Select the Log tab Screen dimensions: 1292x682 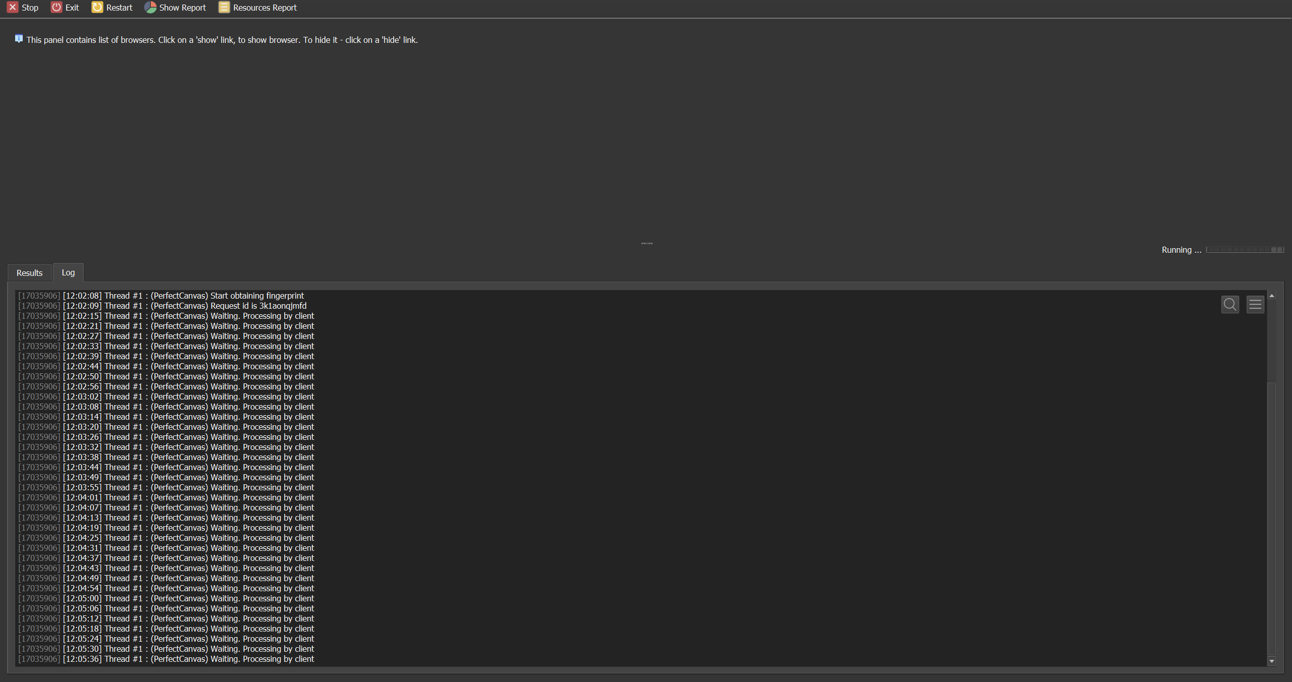tap(68, 272)
